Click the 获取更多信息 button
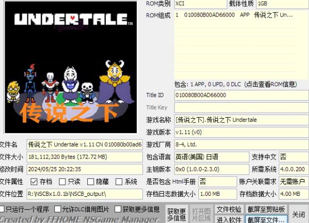309x223 pixels. 177,214
